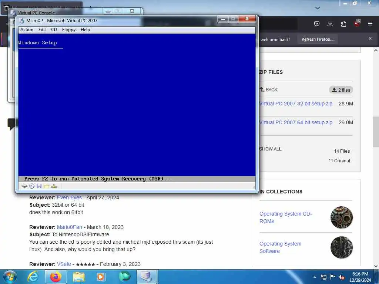This screenshot has width=379, height=284.
Task: Click SHOW ALL files link
Action: [270, 149]
